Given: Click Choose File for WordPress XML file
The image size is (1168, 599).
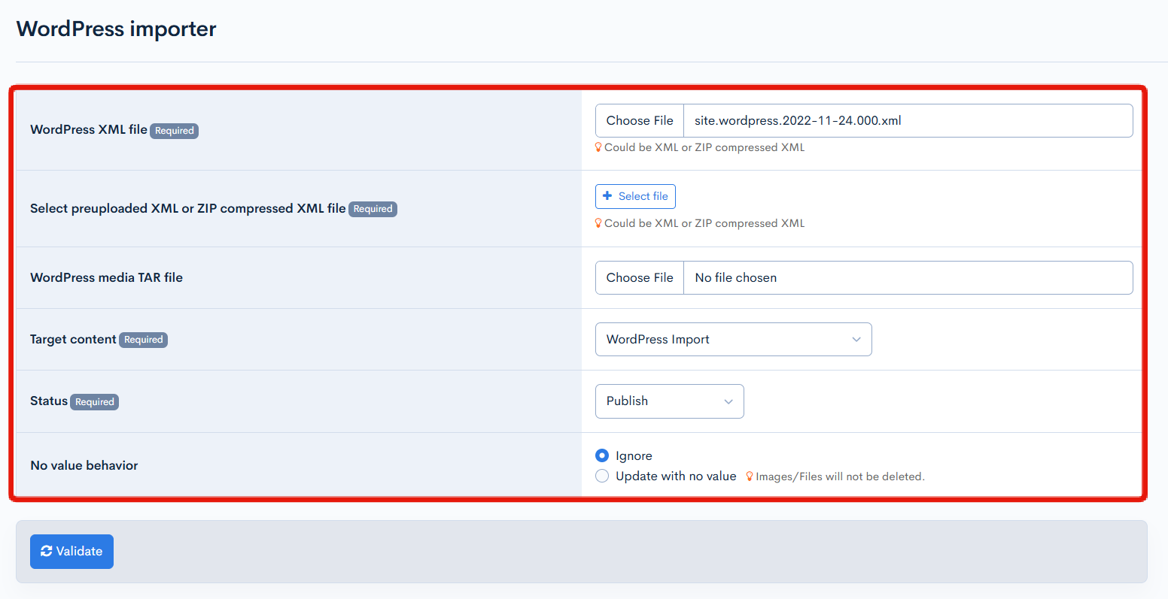Looking at the screenshot, I should point(640,121).
